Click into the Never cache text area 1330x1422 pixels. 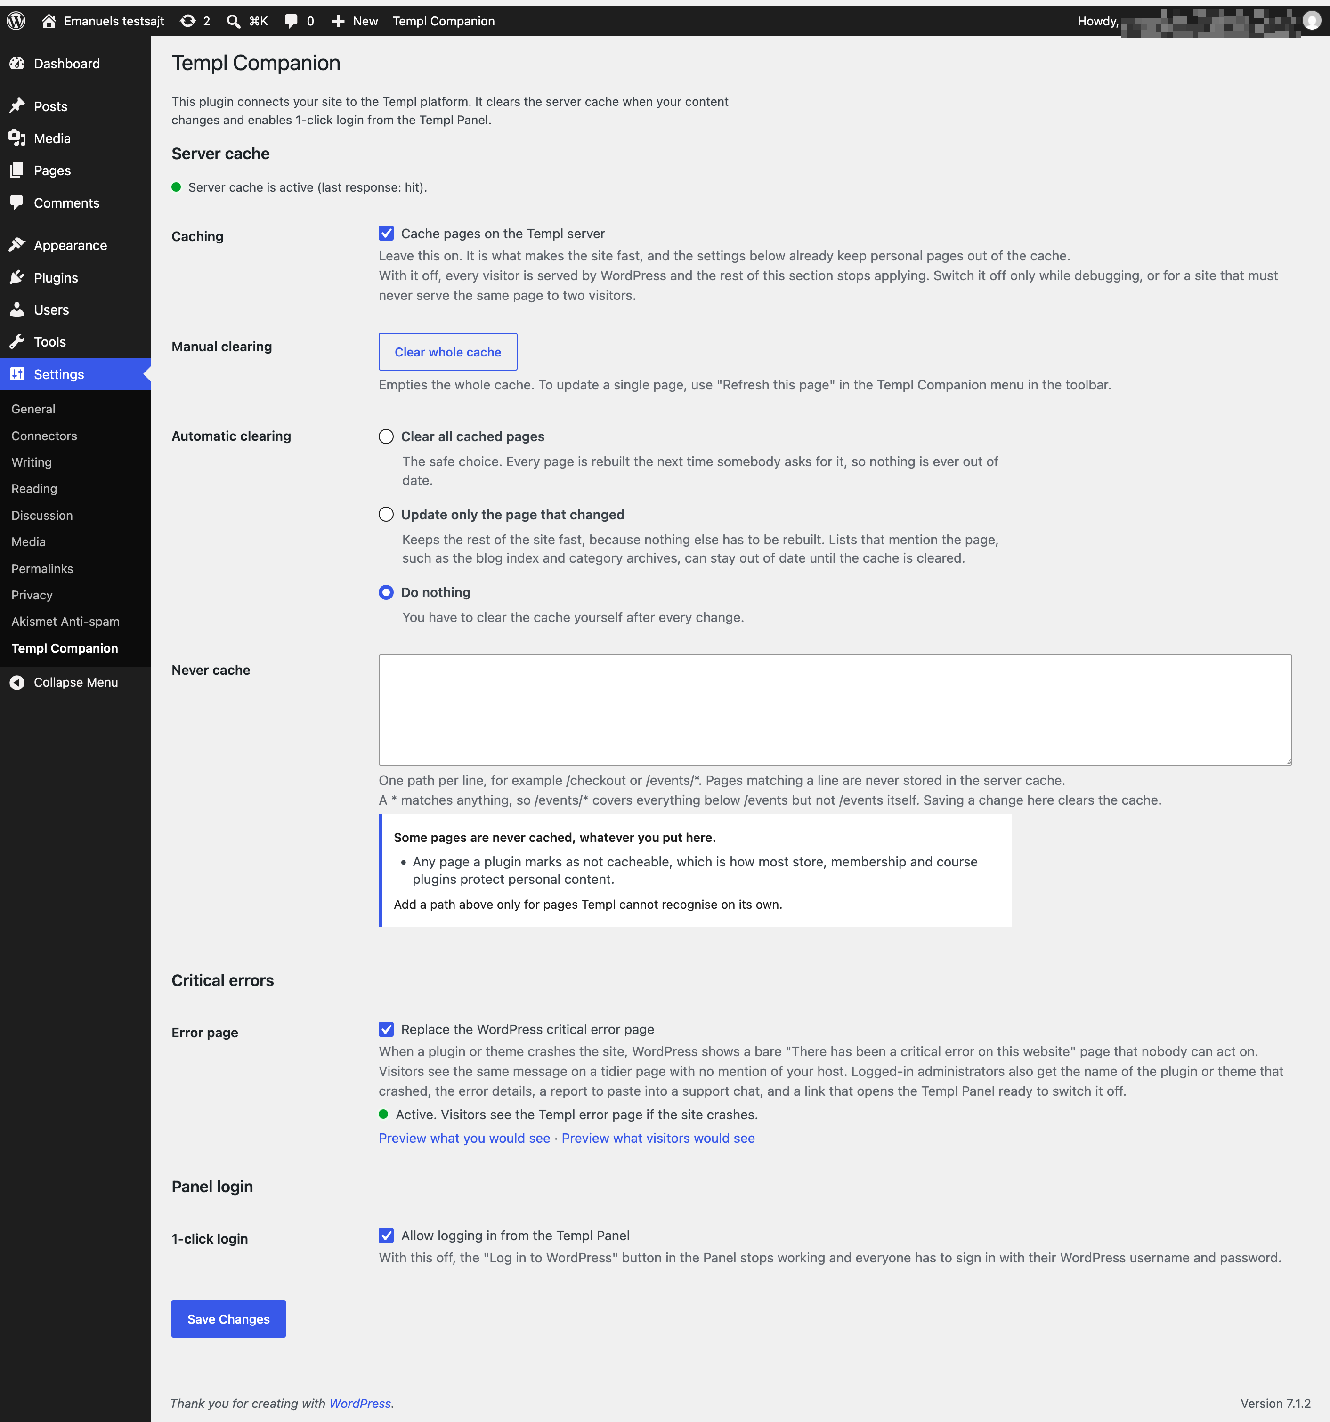tap(835, 710)
